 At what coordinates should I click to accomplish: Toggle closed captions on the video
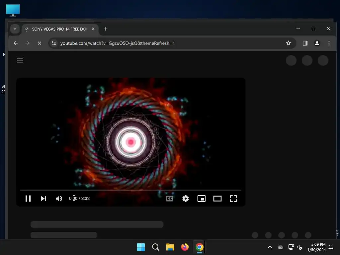click(x=170, y=199)
